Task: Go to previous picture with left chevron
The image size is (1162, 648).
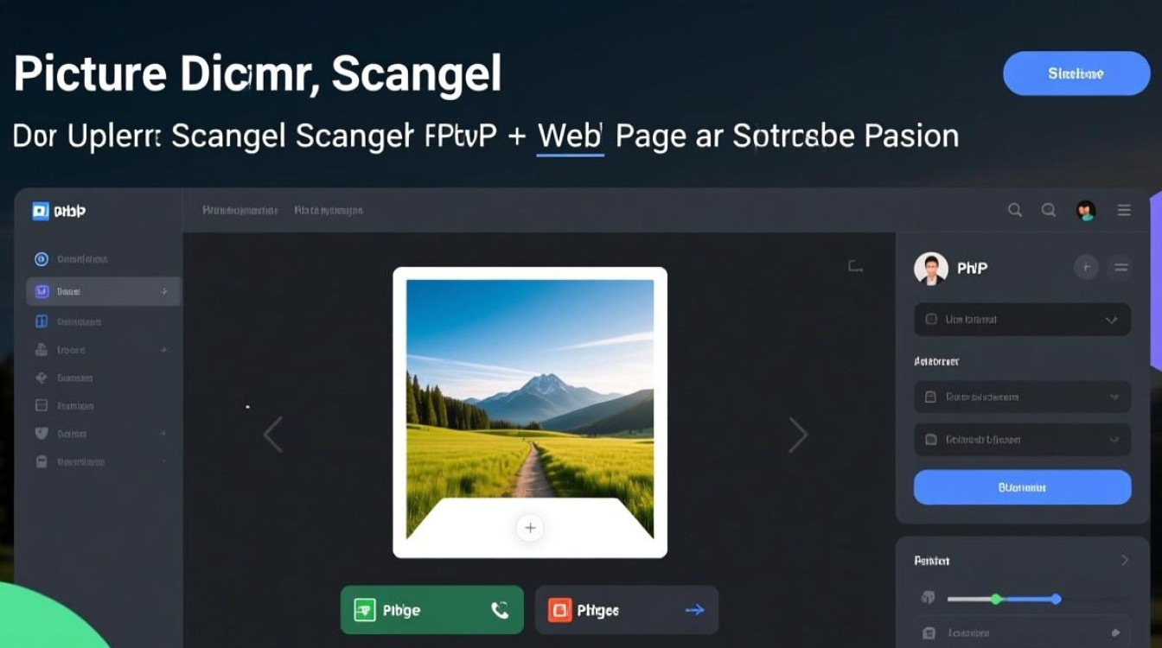Action: [x=272, y=435]
